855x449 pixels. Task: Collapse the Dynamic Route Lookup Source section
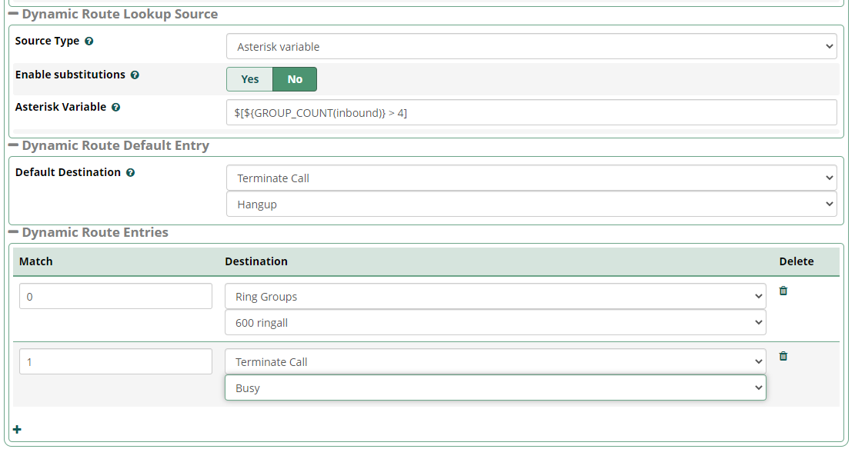[x=15, y=14]
